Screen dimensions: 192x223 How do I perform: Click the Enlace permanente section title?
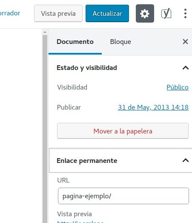[87, 161]
